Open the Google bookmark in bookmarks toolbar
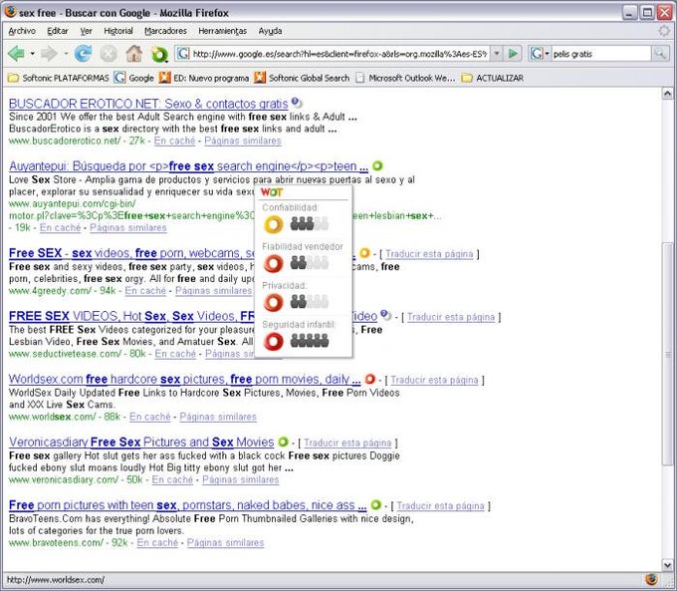 tap(134, 78)
